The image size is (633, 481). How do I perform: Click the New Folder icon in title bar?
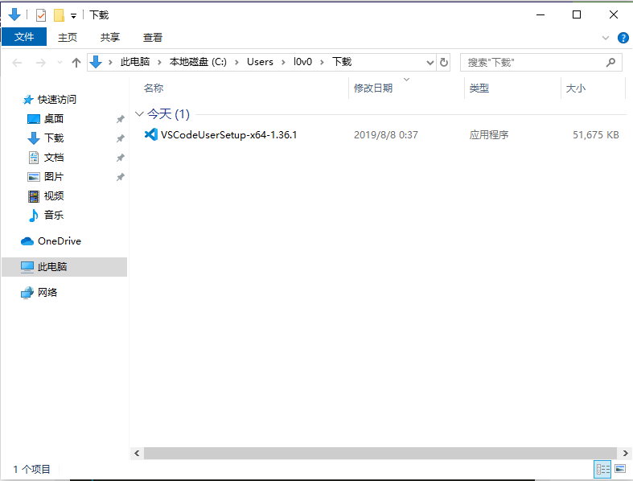(x=59, y=15)
